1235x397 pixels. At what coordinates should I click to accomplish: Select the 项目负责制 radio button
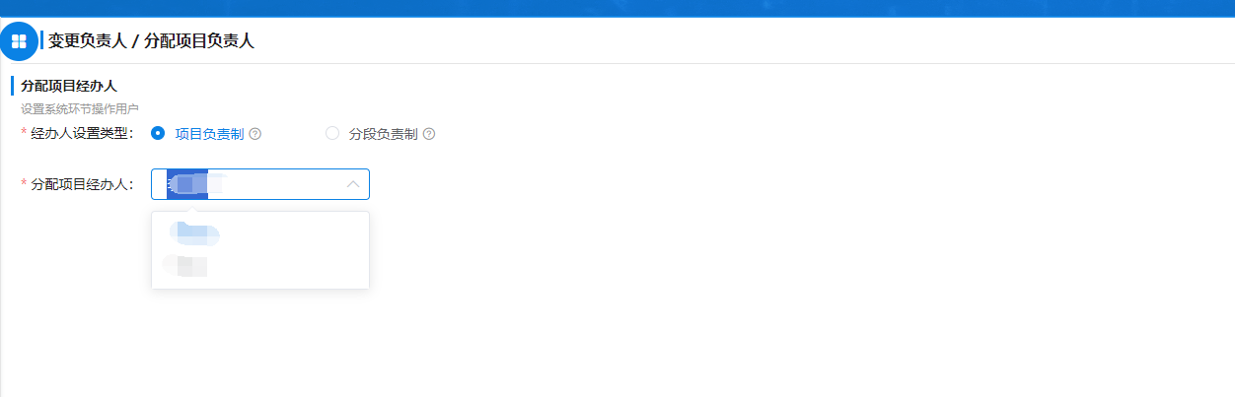pos(158,133)
